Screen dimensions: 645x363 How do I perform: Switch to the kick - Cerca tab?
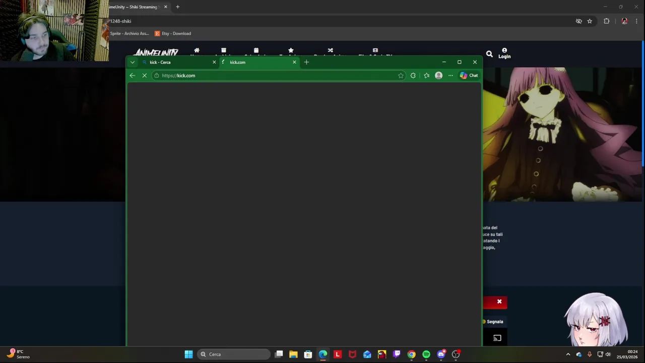tap(178, 62)
